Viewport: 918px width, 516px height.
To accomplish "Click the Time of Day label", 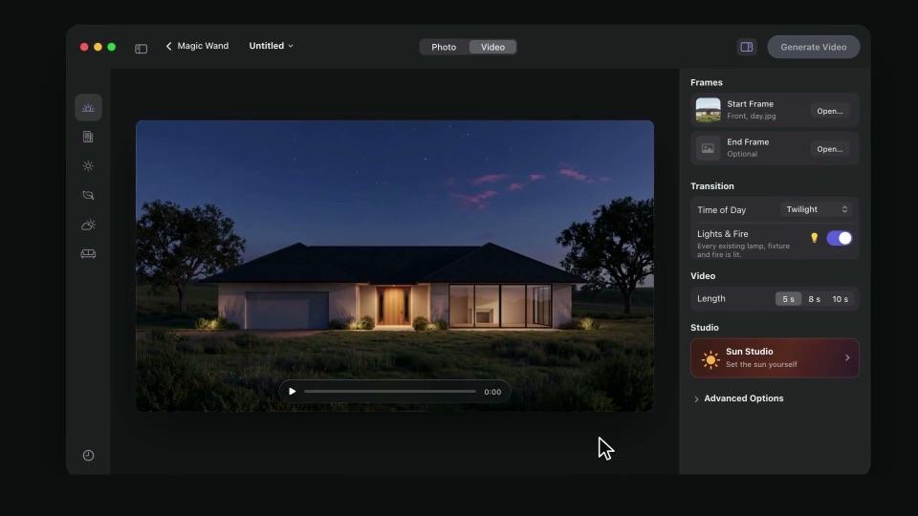I will (721, 210).
